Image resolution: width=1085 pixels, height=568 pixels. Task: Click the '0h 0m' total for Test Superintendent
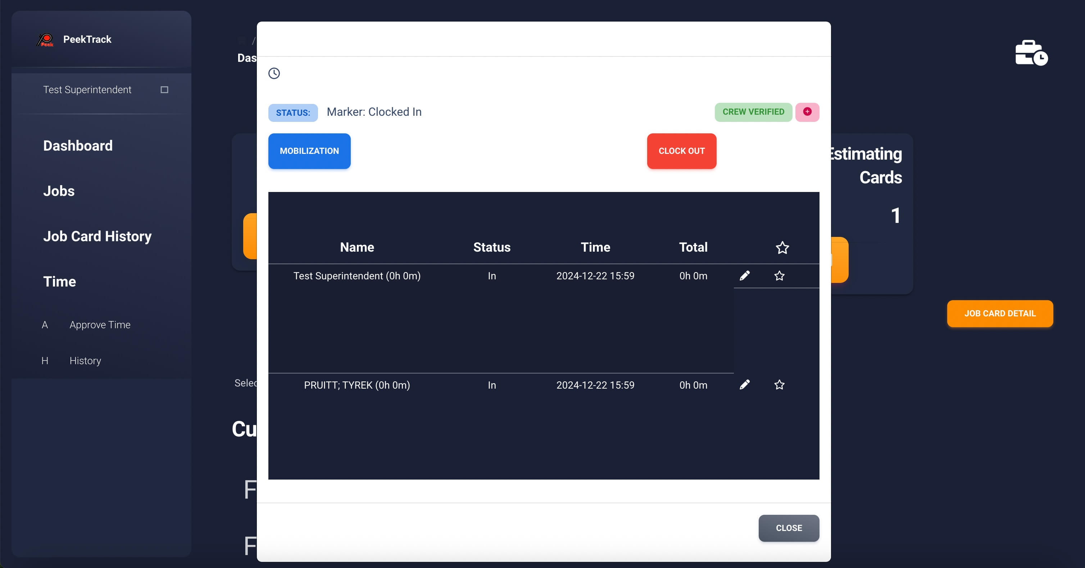point(693,276)
